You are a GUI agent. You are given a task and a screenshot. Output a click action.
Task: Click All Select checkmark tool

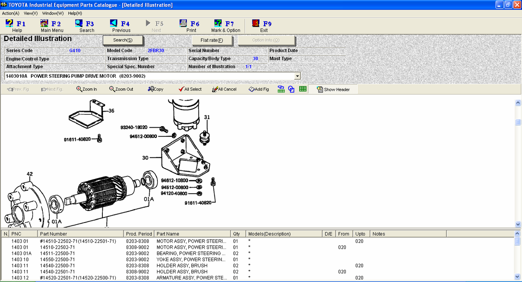pyautogui.click(x=190, y=89)
